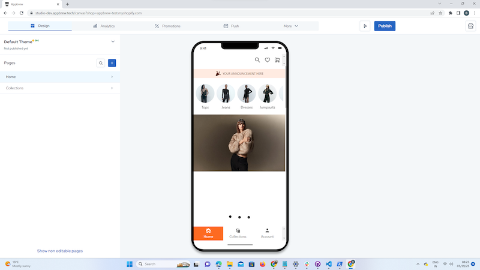The height and width of the screenshot is (270, 480).
Task: Click the taskbar Search box
Action: [163, 264]
